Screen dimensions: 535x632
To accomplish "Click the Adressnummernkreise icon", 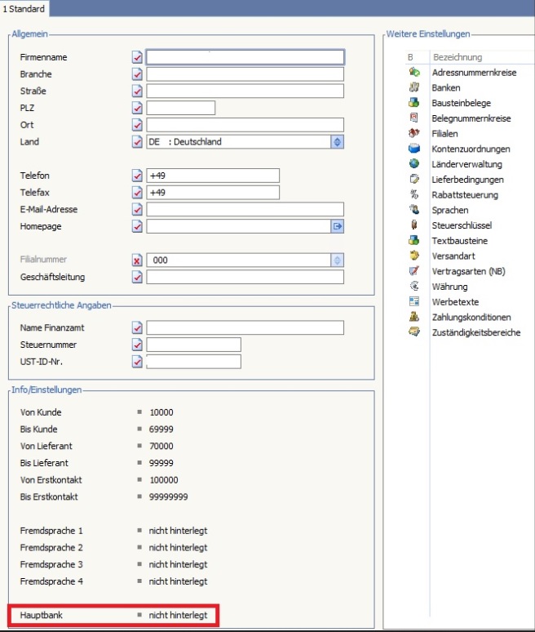I will [413, 73].
